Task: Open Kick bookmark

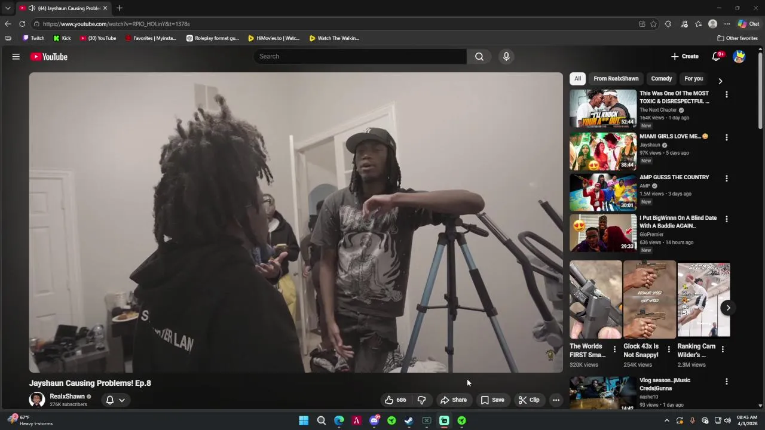Action: click(62, 38)
